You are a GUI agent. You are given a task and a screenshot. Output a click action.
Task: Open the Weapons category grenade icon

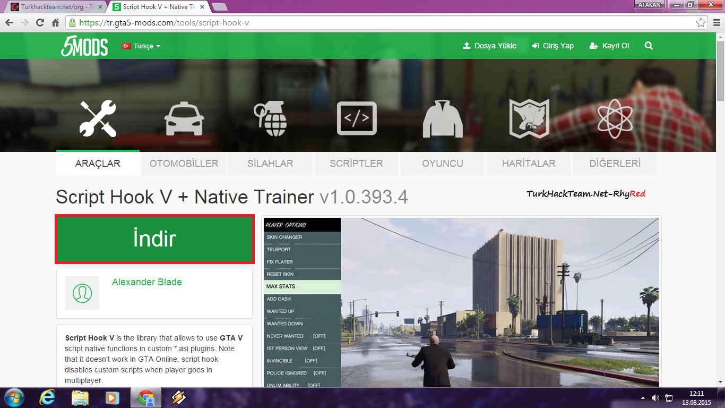(270, 120)
